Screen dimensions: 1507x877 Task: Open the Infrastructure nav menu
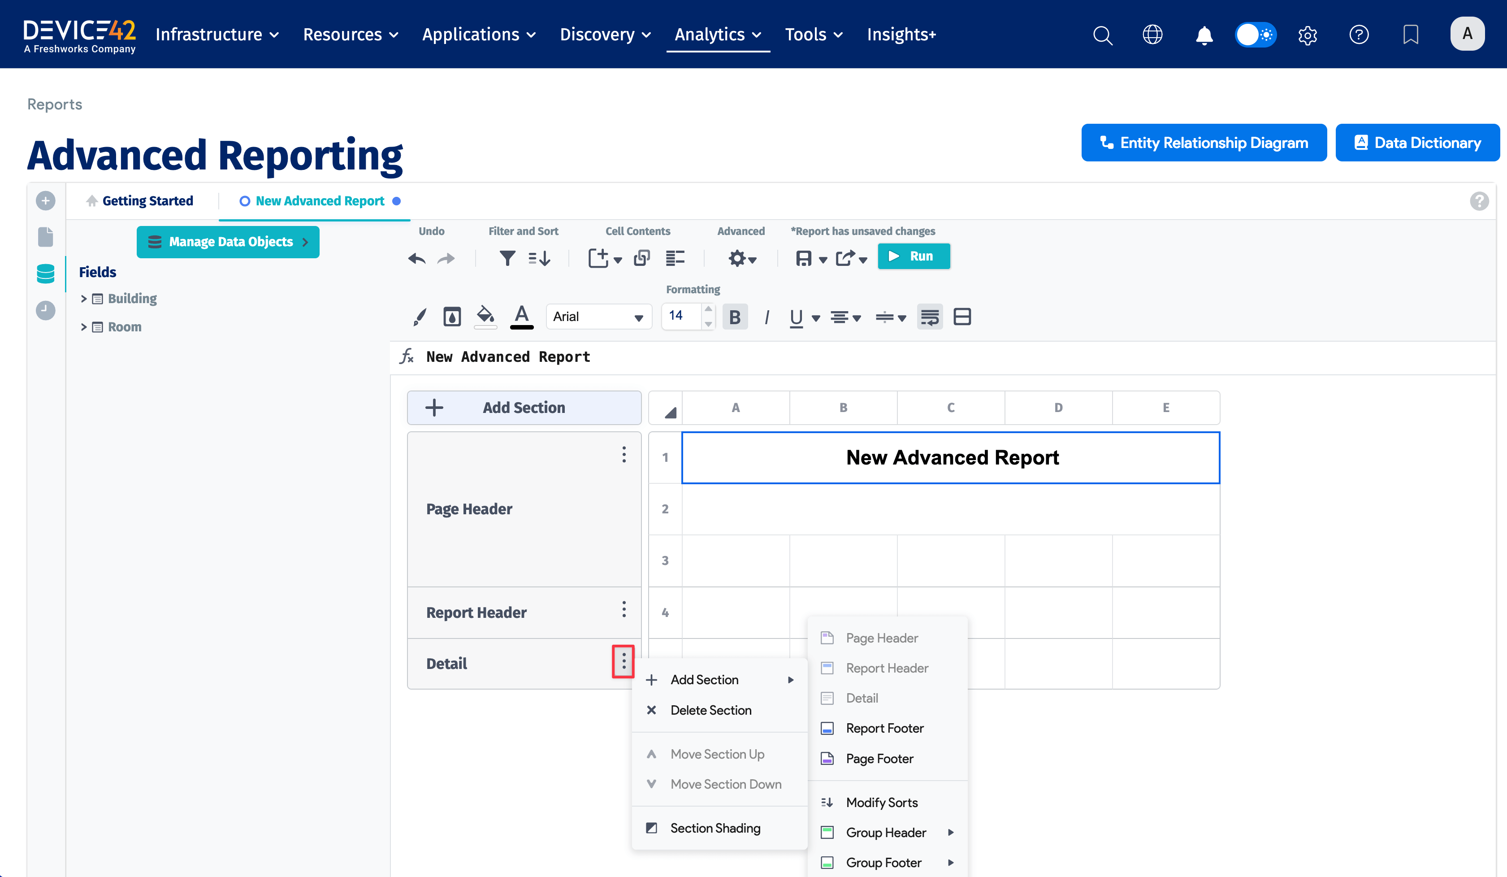click(x=217, y=35)
